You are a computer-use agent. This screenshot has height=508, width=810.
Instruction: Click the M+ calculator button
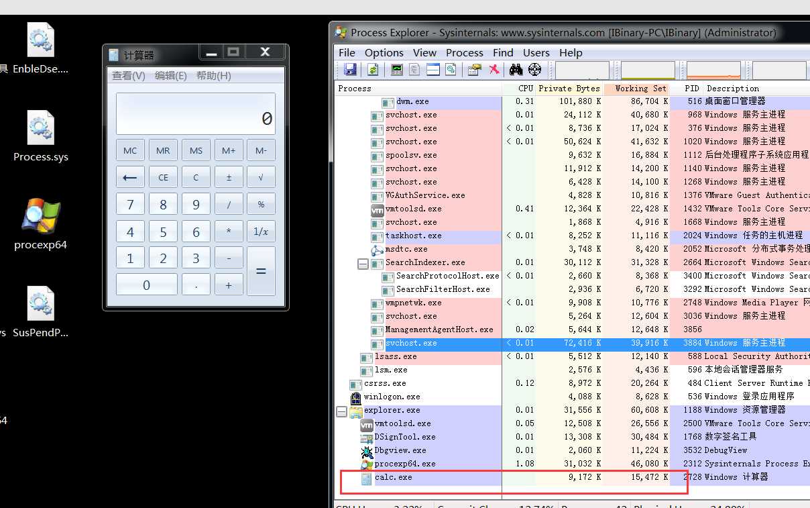[229, 150]
